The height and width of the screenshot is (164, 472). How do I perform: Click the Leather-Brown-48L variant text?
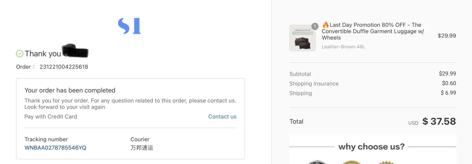tap(343, 47)
